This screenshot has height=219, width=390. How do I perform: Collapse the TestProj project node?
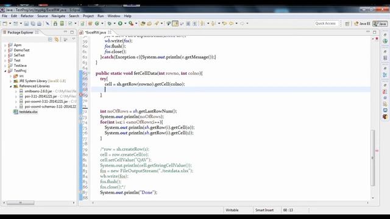tap(5, 71)
